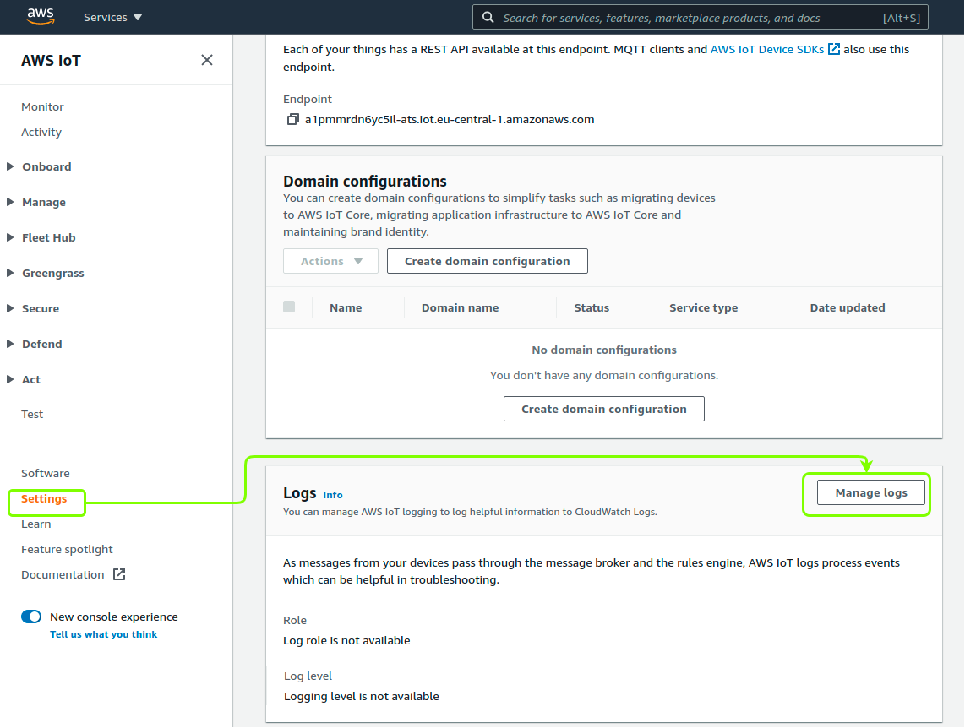Click the 'Logging level is not available' text
965x728 pixels.
pyautogui.click(x=362, y=696)
